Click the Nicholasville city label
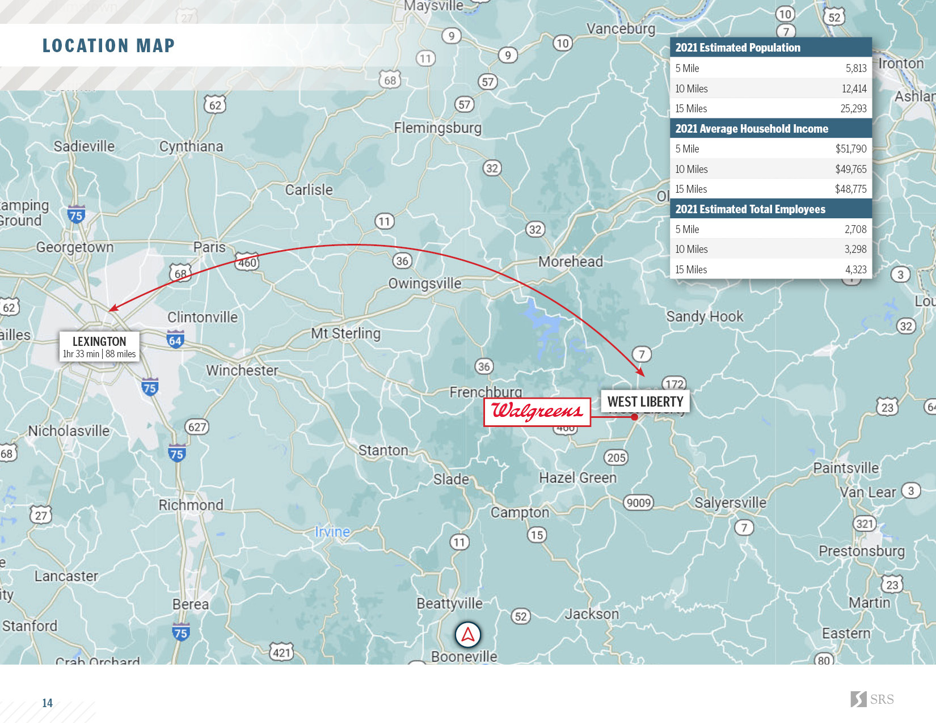The height and width of the screenshot is (723, 936). pos(69,431)
